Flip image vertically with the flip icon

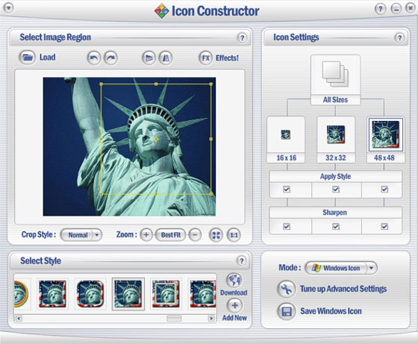pyautogui.click(x=149, y=57)
